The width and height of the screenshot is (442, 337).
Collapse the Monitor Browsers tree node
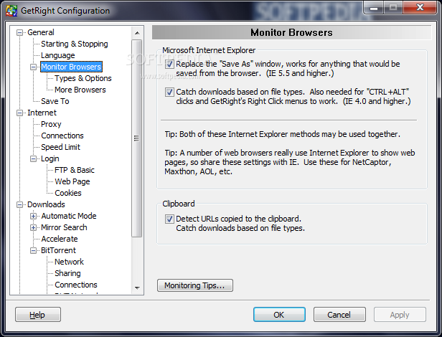pos(33,67)
